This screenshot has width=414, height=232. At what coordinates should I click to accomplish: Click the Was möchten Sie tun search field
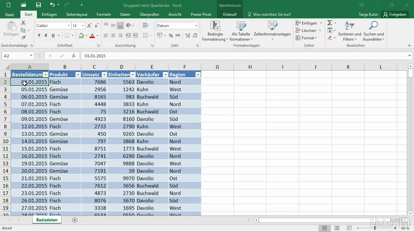tap(269, 15)
